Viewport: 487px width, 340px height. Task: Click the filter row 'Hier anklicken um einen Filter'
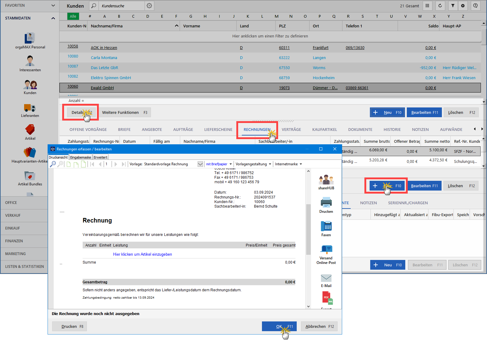tap(270, 36)
